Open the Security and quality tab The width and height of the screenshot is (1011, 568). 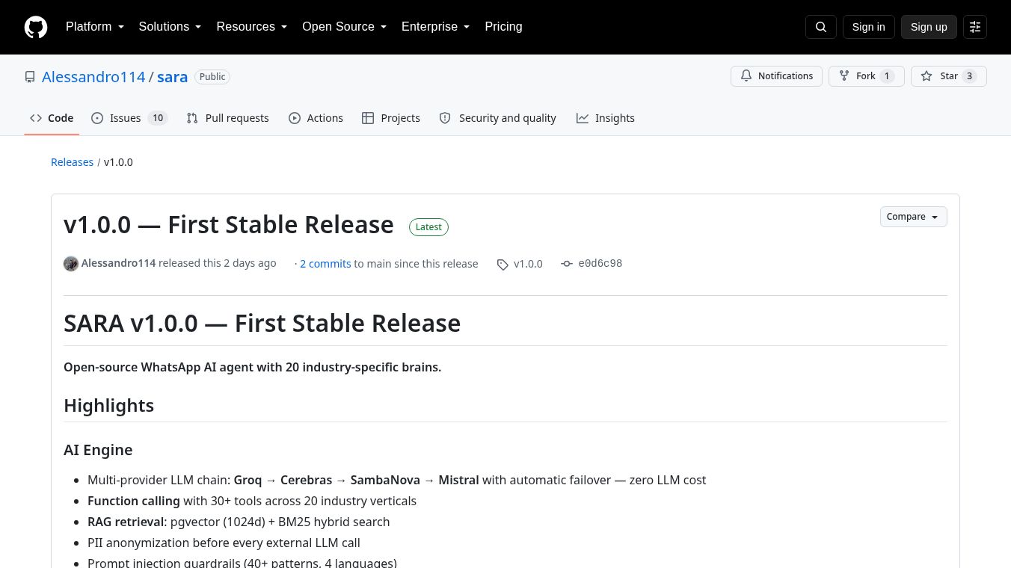497,118
